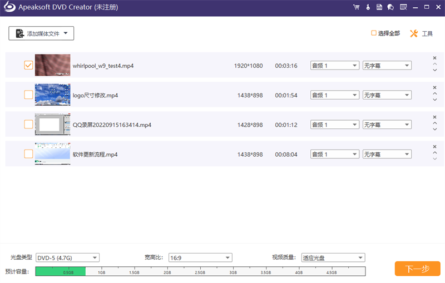Click the shopping cart purchase icon
The width and height of the screenshot is (445, 283).
356,7
